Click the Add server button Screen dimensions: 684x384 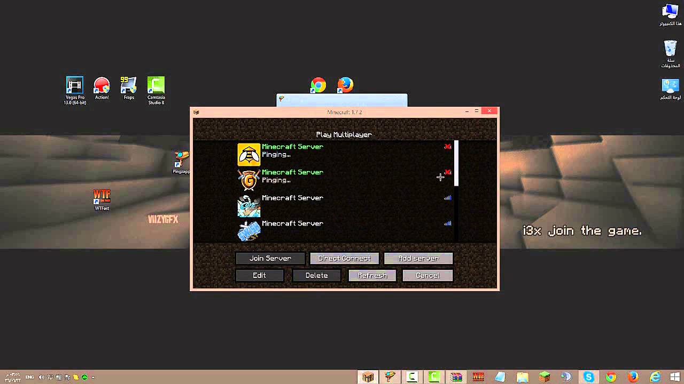418,258
